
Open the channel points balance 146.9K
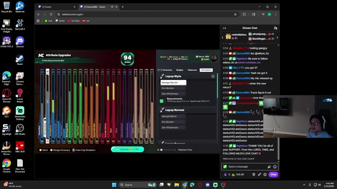pos(238,175)
